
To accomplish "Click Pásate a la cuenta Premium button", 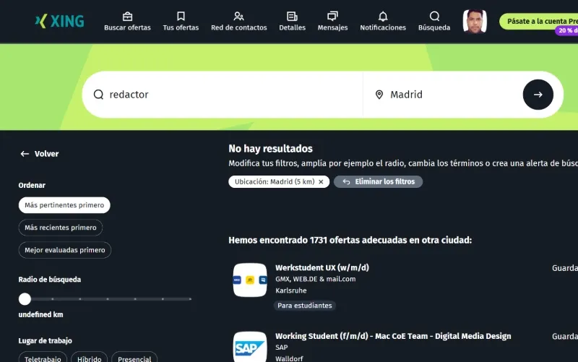I will (538, 22).
